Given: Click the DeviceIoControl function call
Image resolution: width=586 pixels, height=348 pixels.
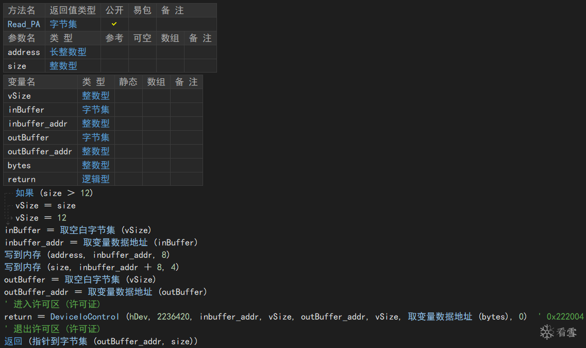Looking at the screenshot, I should (x=85, y=317).
